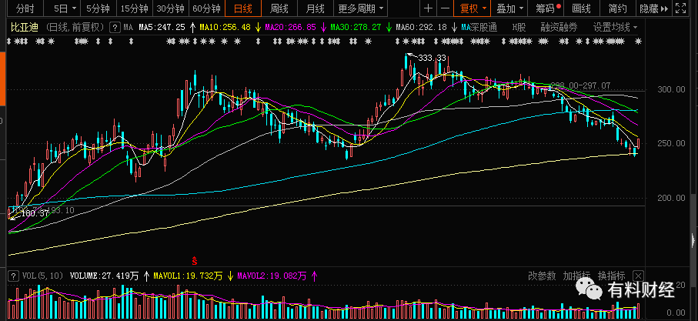Toggle 画线 drawing tools

click(x=581, y=8)
